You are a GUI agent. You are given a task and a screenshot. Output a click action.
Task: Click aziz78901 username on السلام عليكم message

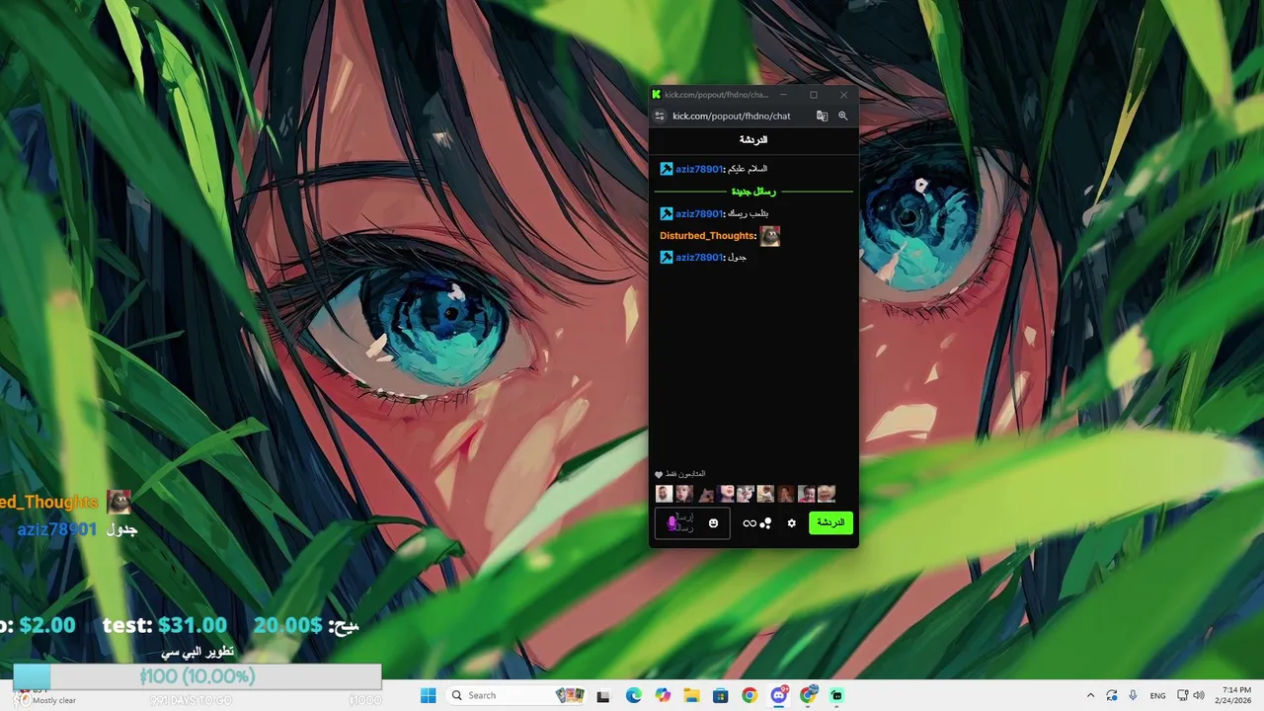click(699, 169)
